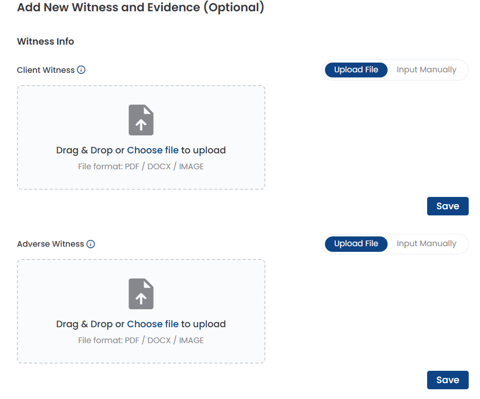
Task: Select Upload File for Adverse Witness
Action: pos(356,244)
